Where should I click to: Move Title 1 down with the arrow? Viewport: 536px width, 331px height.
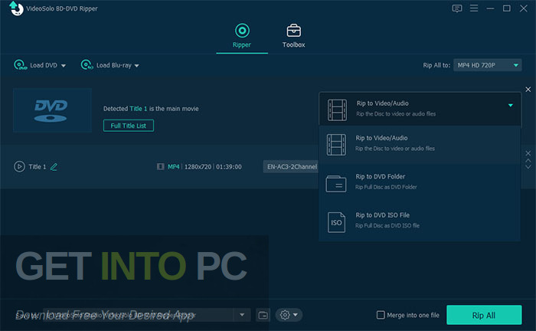point(528,167)
